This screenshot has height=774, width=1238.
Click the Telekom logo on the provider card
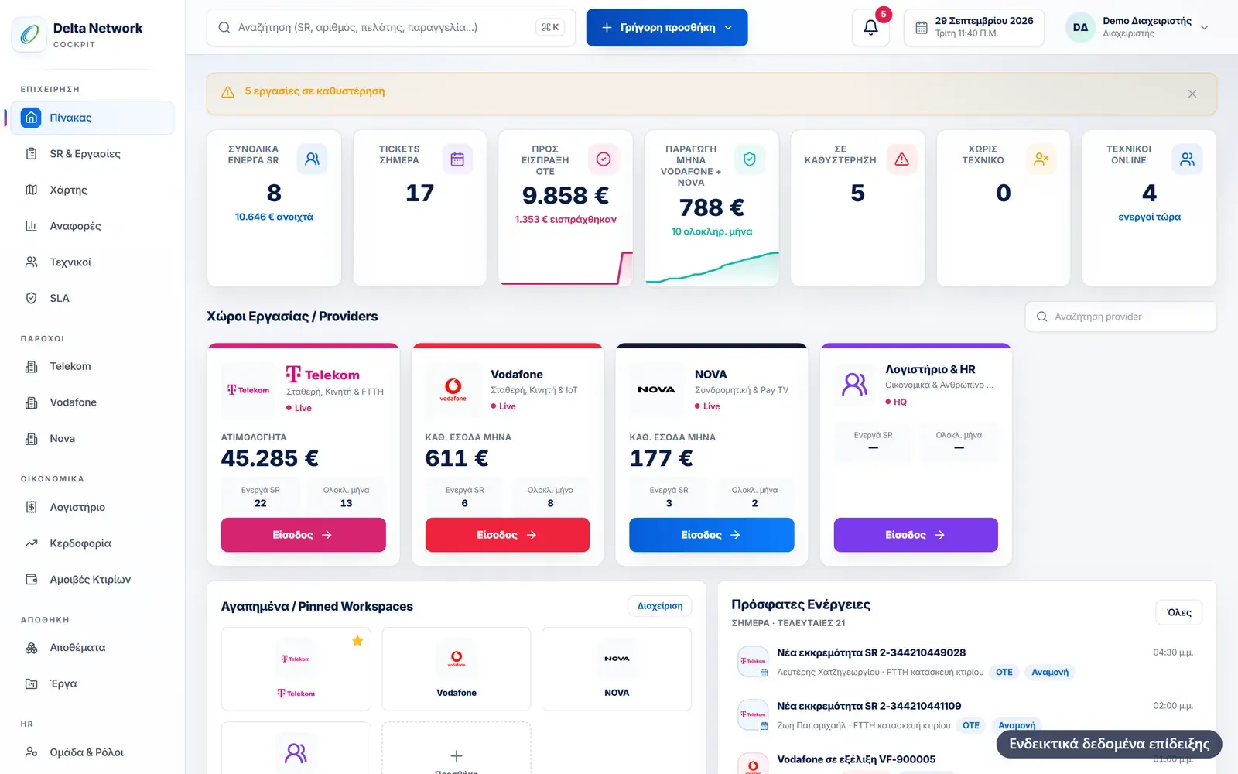248,390
